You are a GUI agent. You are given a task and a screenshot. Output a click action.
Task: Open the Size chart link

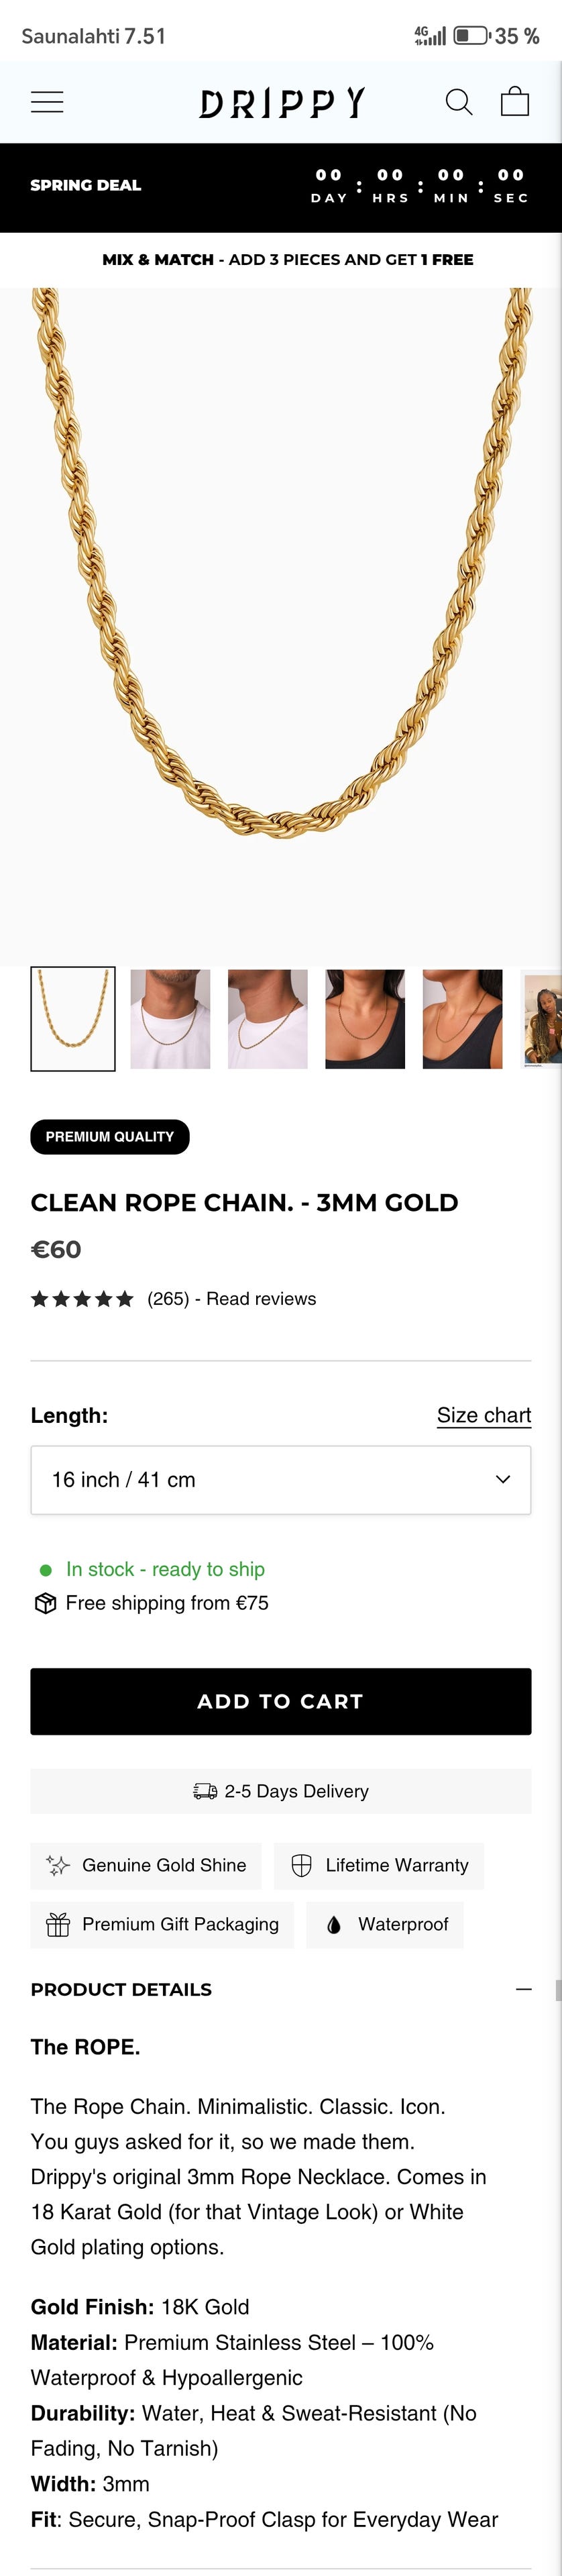point(484,1415)
